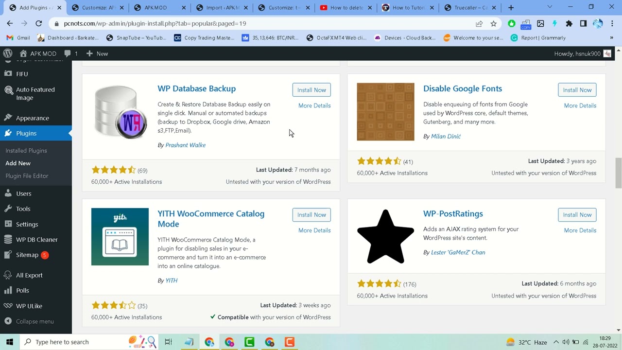This screenshot has height=350, width=622.
Task: Open Auto Featured Image menu
Action: click(x=36, y=93)
